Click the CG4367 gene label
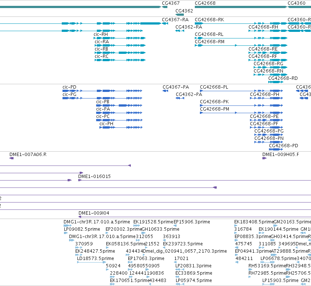 (171, 3)
